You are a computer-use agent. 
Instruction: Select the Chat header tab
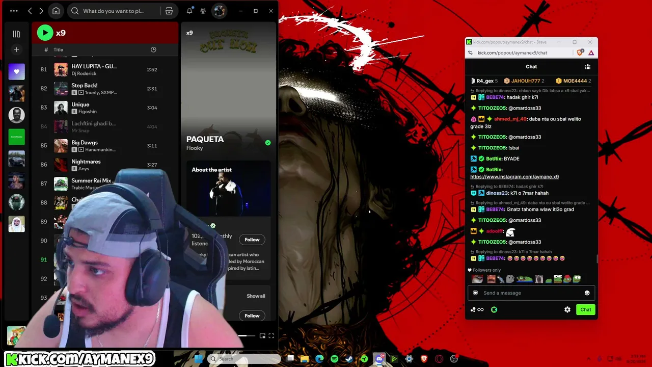tap(531, 67)
